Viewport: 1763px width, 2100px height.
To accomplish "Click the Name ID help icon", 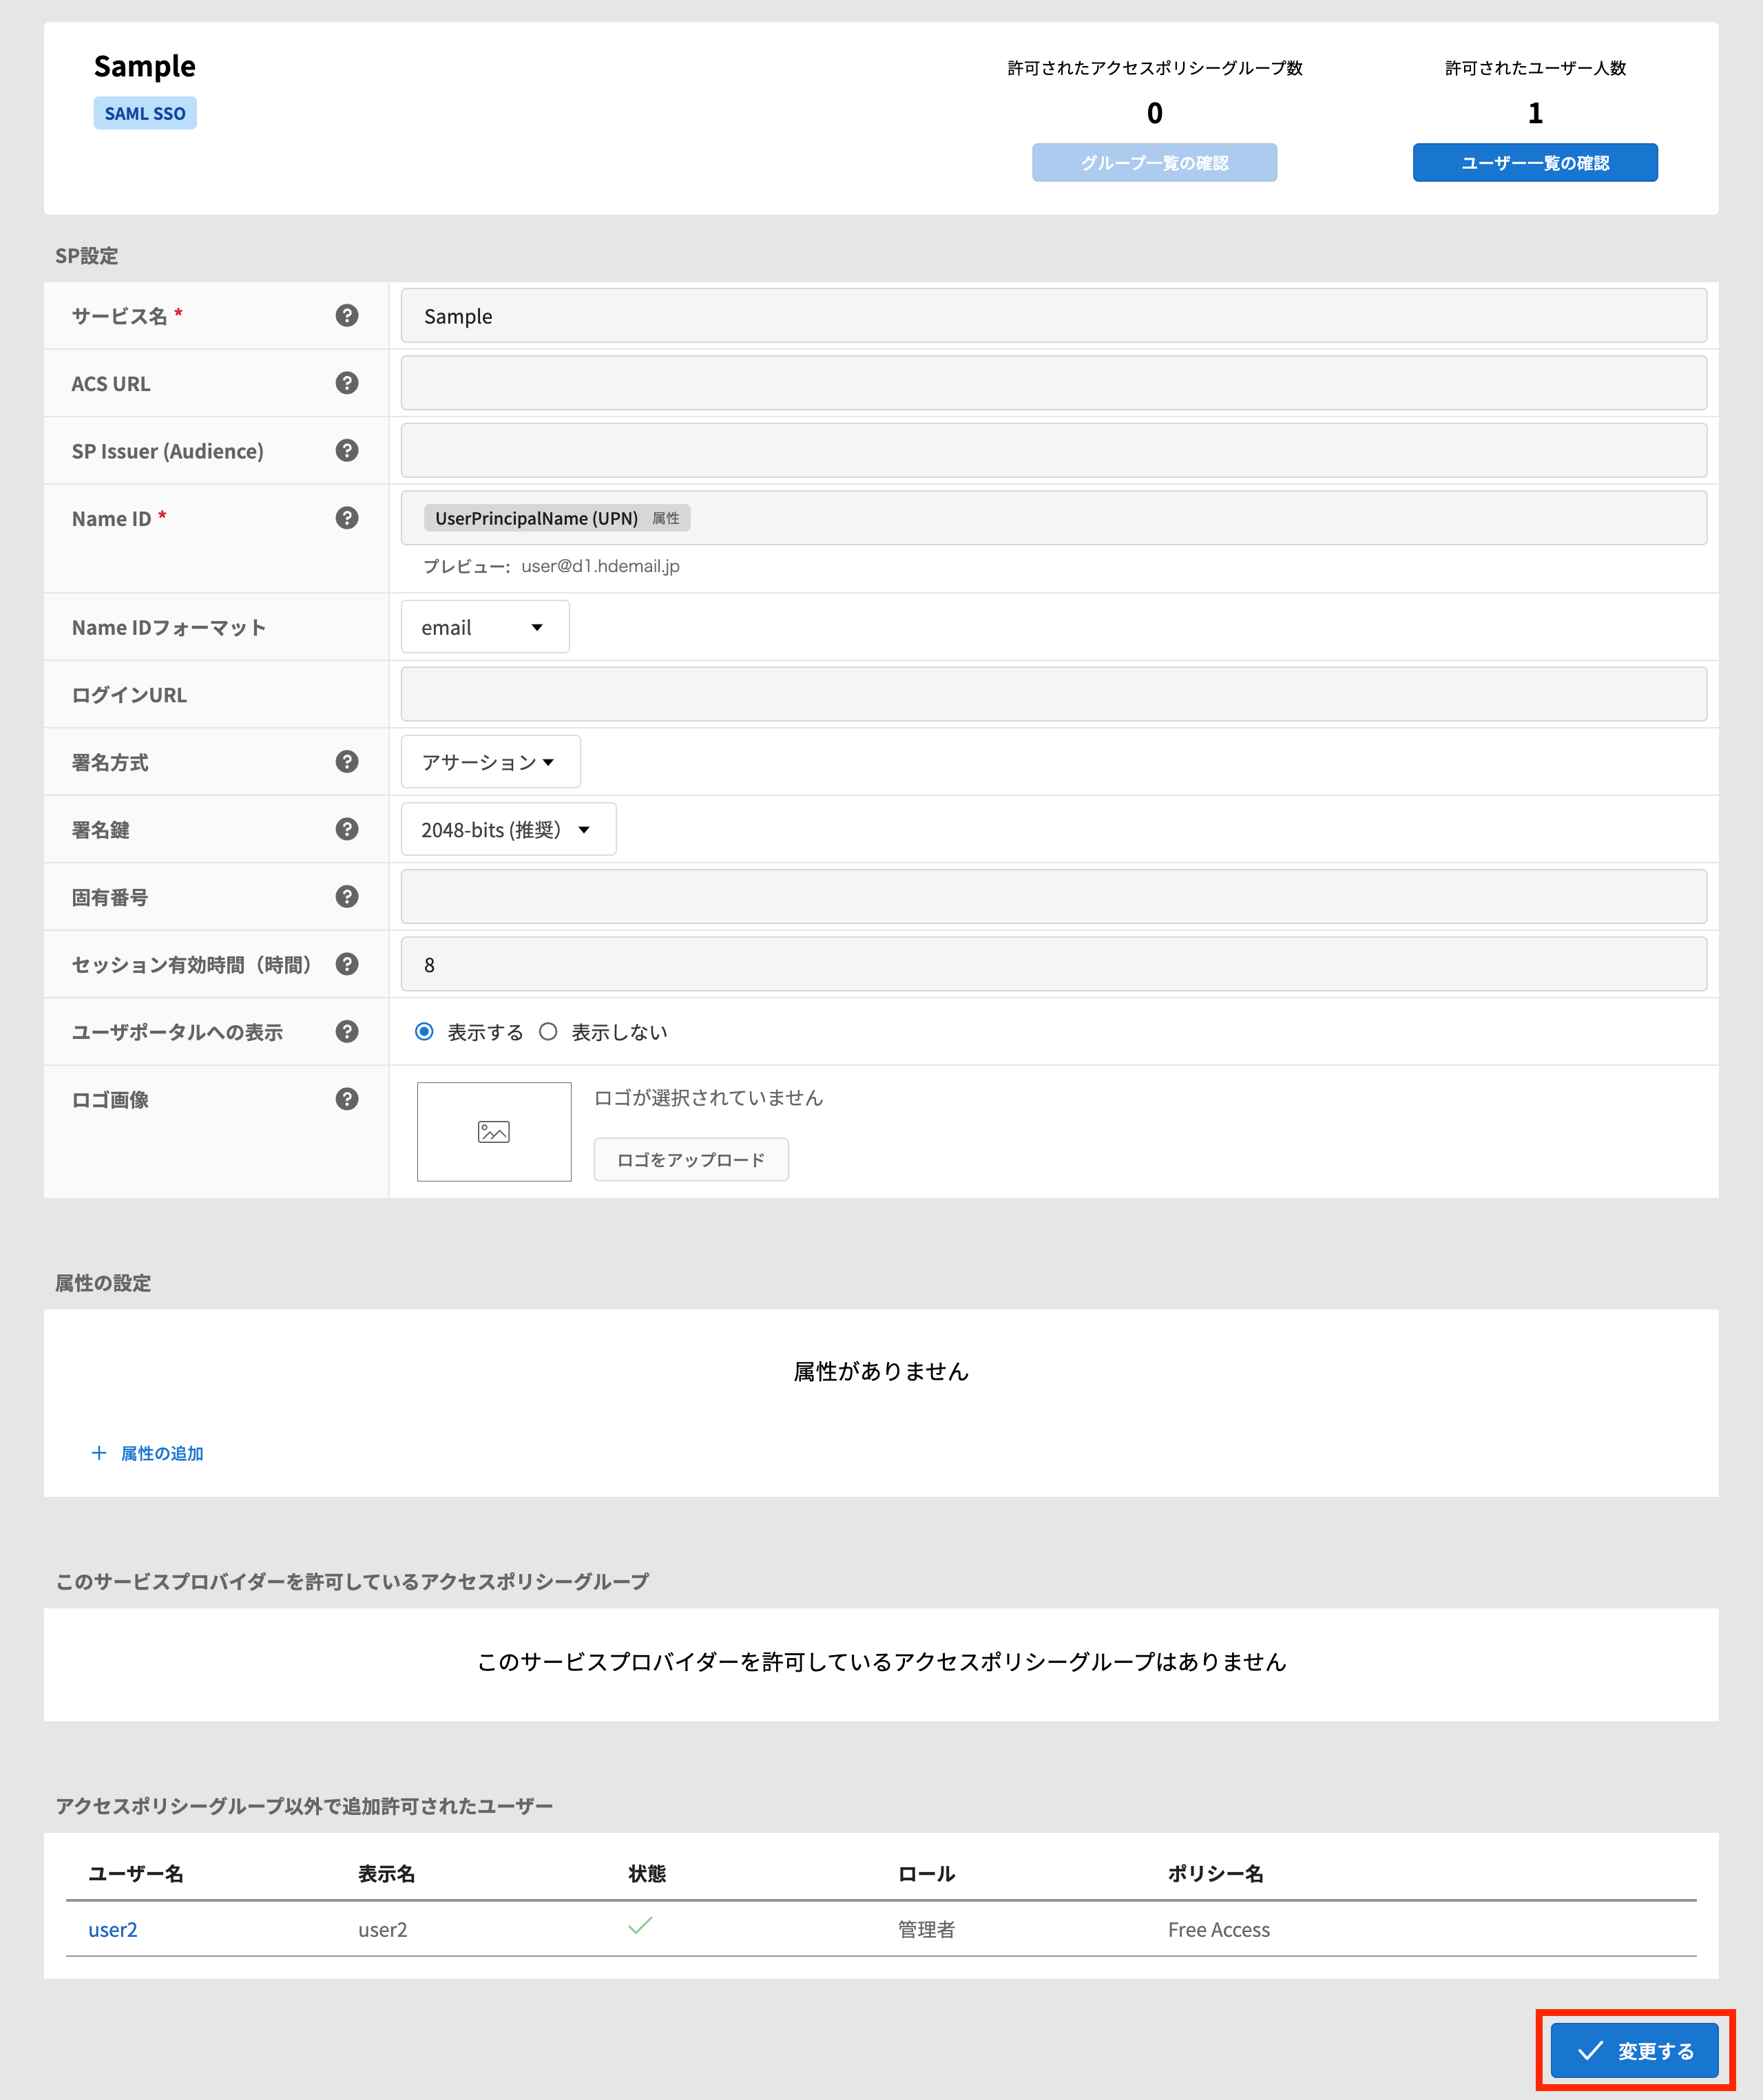I will pyautogui.click(x=347, y=518).
